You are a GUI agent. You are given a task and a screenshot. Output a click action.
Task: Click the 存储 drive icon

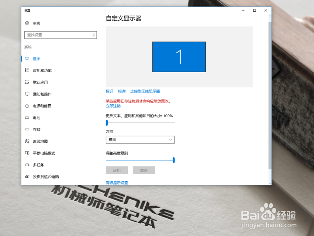27,129
